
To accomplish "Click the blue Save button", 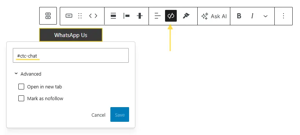I will coord(120,114).
